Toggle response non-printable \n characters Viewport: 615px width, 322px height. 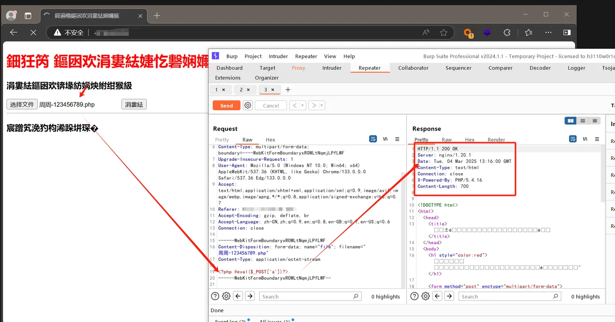(x=585, y=139)
